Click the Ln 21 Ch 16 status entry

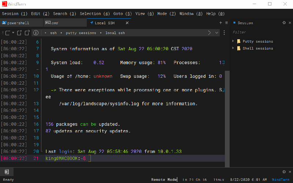[x=194, y=180]
